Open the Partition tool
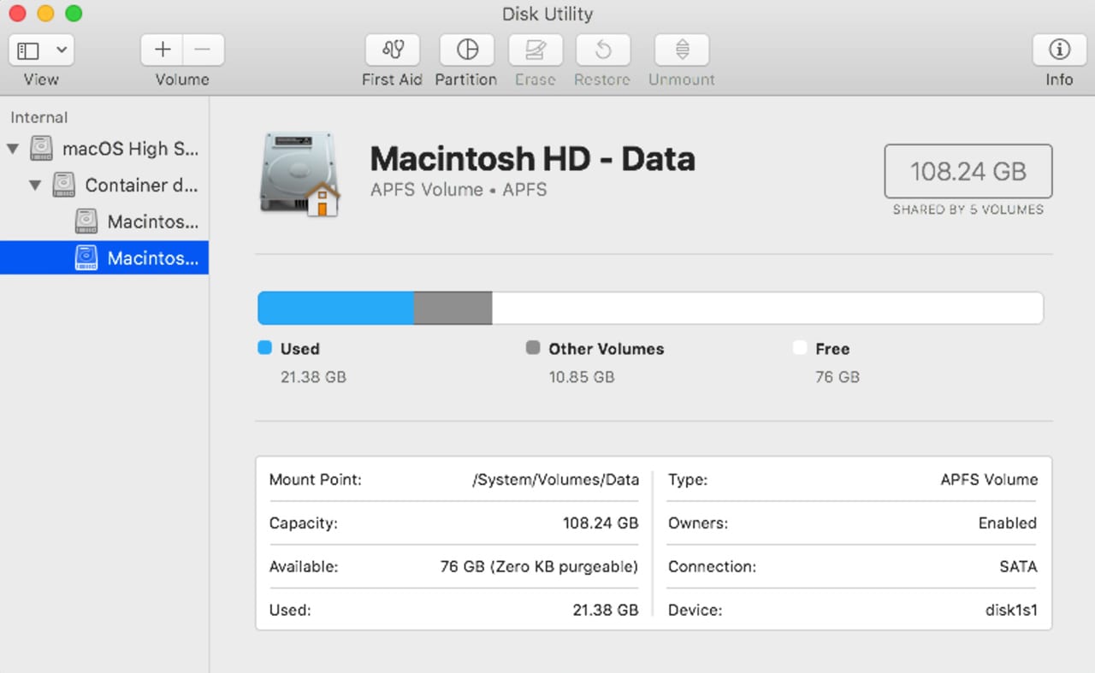Viewport: 1095px width, 673px height. (x=466, y=50)
